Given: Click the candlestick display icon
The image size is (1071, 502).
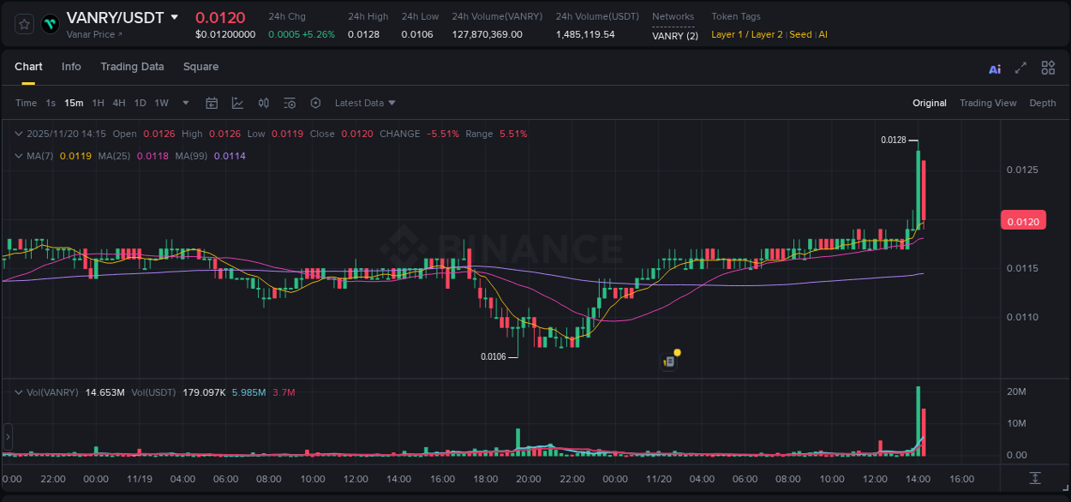Looking at the screenshot, I should 263,103.
